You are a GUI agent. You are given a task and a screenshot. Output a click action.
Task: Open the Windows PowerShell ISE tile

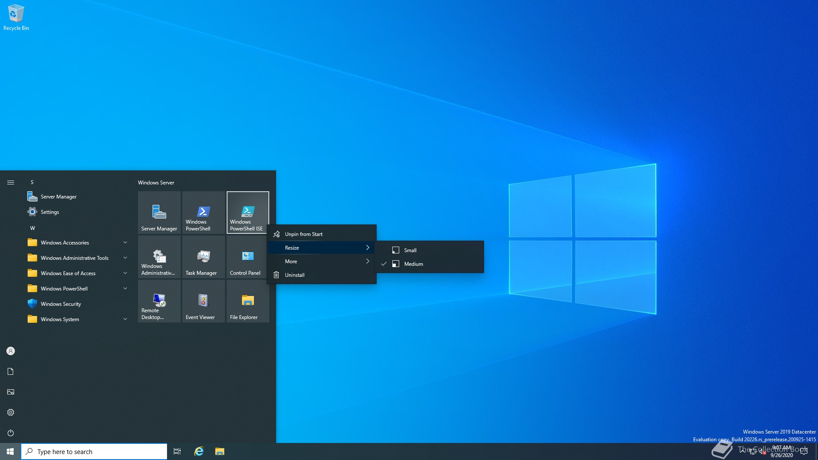point(248,213)
